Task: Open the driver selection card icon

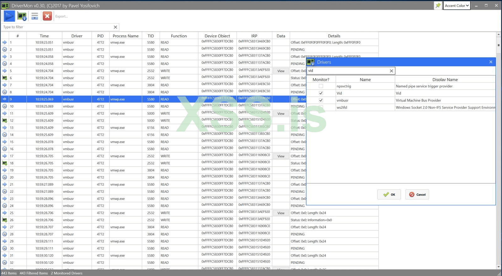Action: (x=22, y=16)
